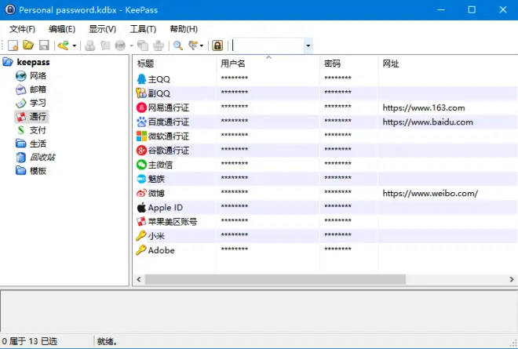Select the 邮箱 group in tree

pos(38,89)
